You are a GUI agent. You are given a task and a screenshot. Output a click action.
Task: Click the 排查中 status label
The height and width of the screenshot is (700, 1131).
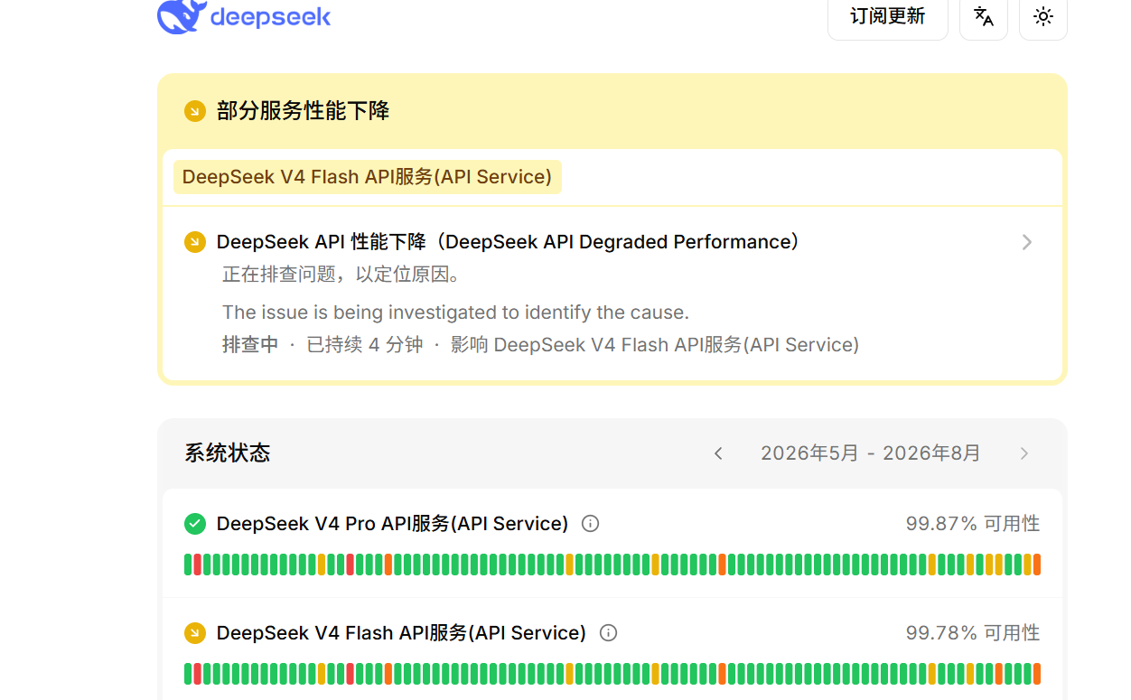pos(250,345)
